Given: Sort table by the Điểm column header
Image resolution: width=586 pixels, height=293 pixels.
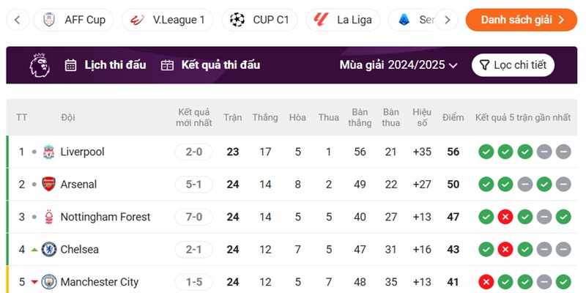Looking at the screenshot, I should 453,117.
